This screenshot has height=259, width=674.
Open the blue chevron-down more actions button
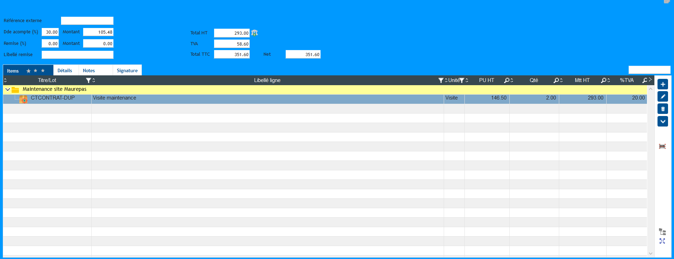coord(662,122)
